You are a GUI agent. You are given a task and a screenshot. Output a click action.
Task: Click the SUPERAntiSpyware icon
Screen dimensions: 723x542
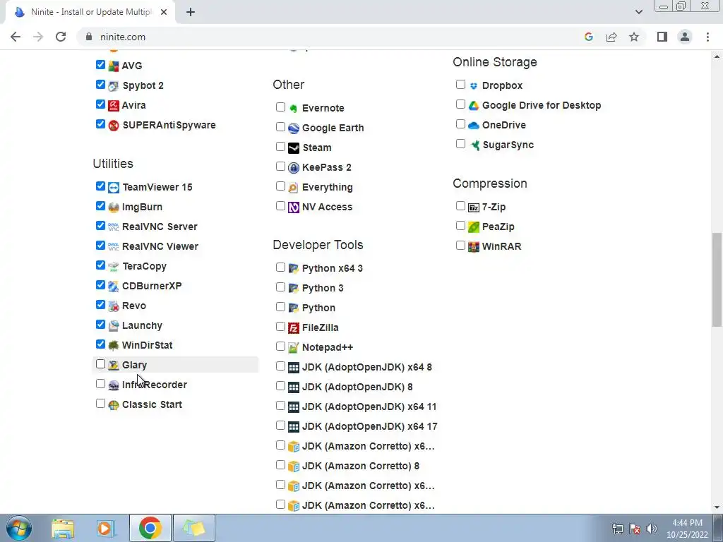pos(114,126)
